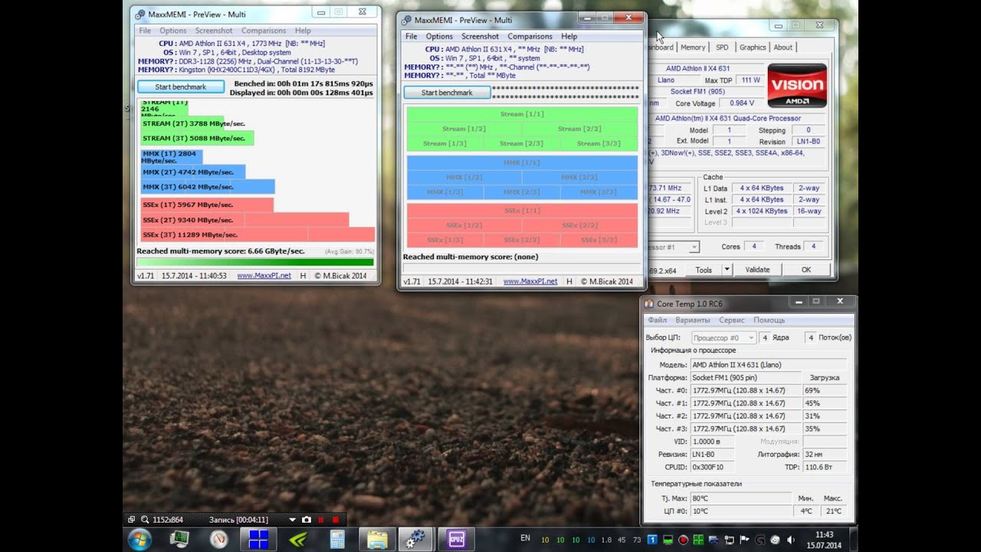Screen dimensions: 981x552
Task: Switch to the SPD tab in CPU-Z
Action: click(x=722, y=47)
